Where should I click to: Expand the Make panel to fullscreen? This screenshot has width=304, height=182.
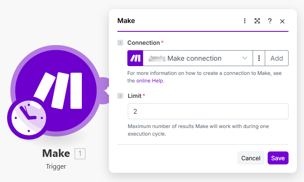point(257,21)
